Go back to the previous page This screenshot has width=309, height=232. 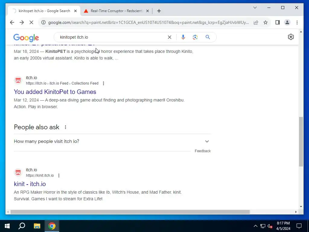pyautogui.click(x=12, y=22)
